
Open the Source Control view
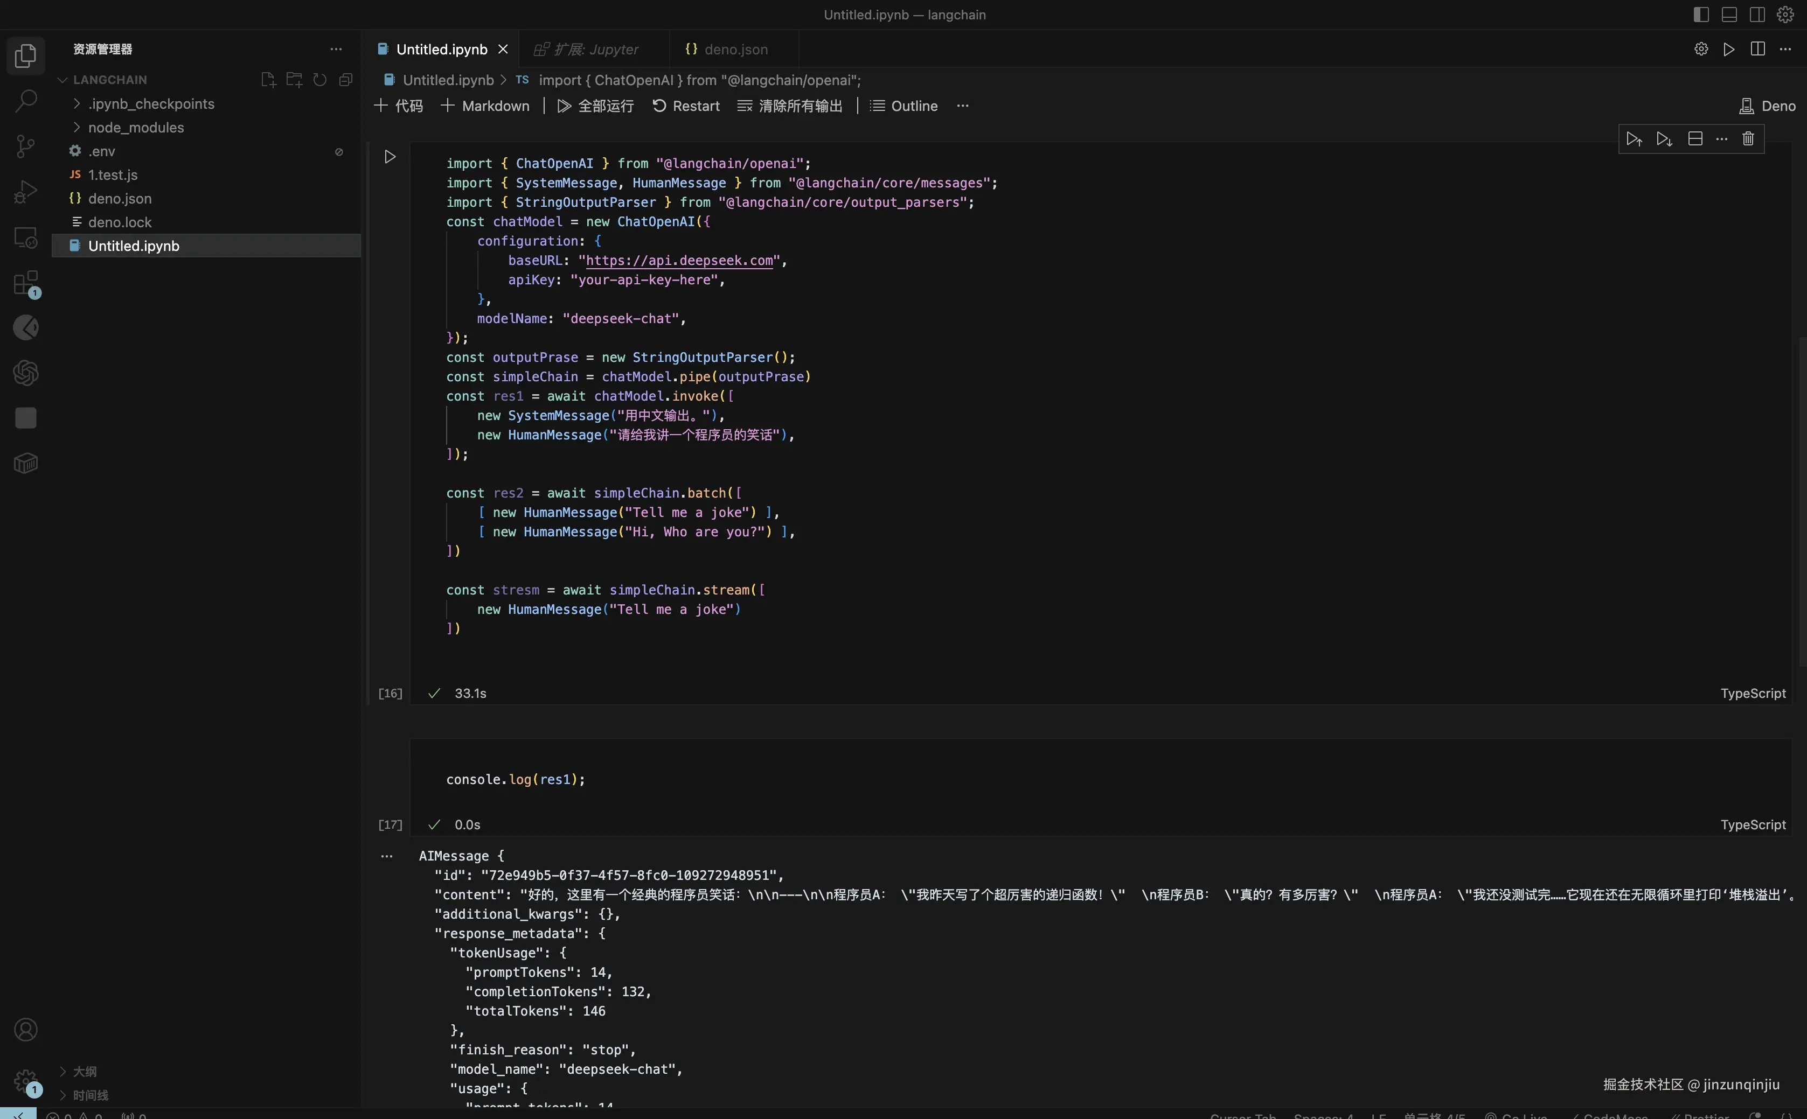[x=26, y=146]
